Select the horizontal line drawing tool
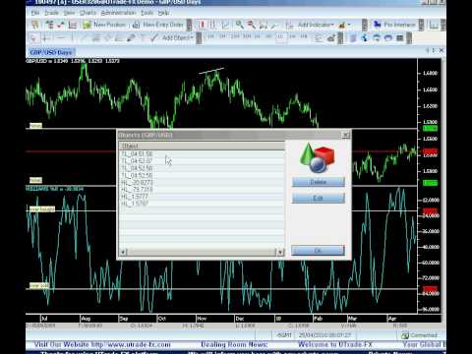This screenshot has width=472, height=354. (60, 38)
